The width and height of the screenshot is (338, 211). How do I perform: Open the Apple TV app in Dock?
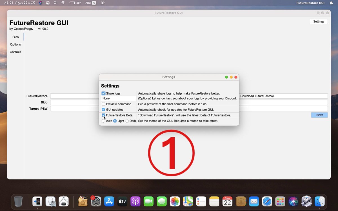[x=122, y=201]
